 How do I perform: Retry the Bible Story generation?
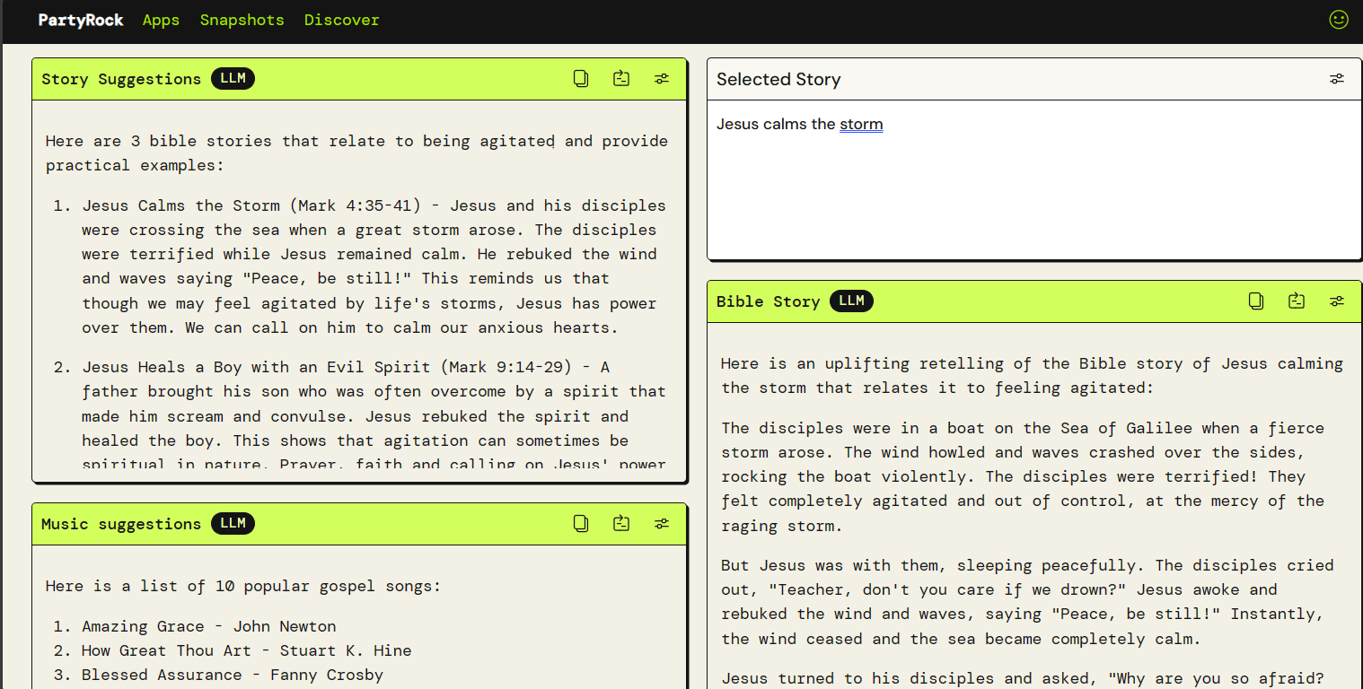(1296, 301)
